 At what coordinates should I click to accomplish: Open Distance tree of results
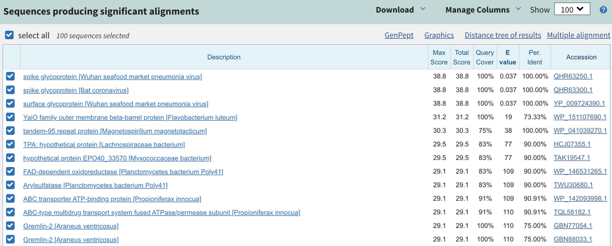tap(502, 35)
